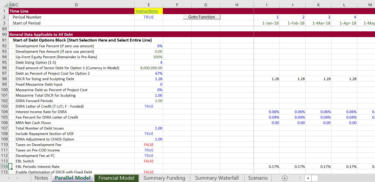Select the FALSE value for EBL Switch
Viewport: 375px width, 182px height.
149,161
